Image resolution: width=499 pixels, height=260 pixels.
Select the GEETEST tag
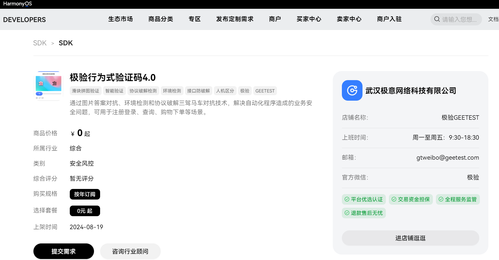(265, 91)
